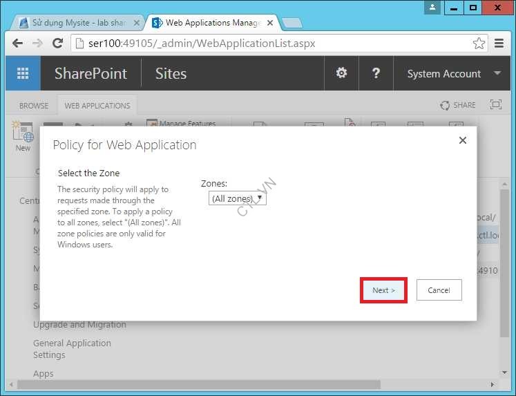Open General Application Settings link
The width and height of the screenshot is (516, 396).
tap(72, 349)
